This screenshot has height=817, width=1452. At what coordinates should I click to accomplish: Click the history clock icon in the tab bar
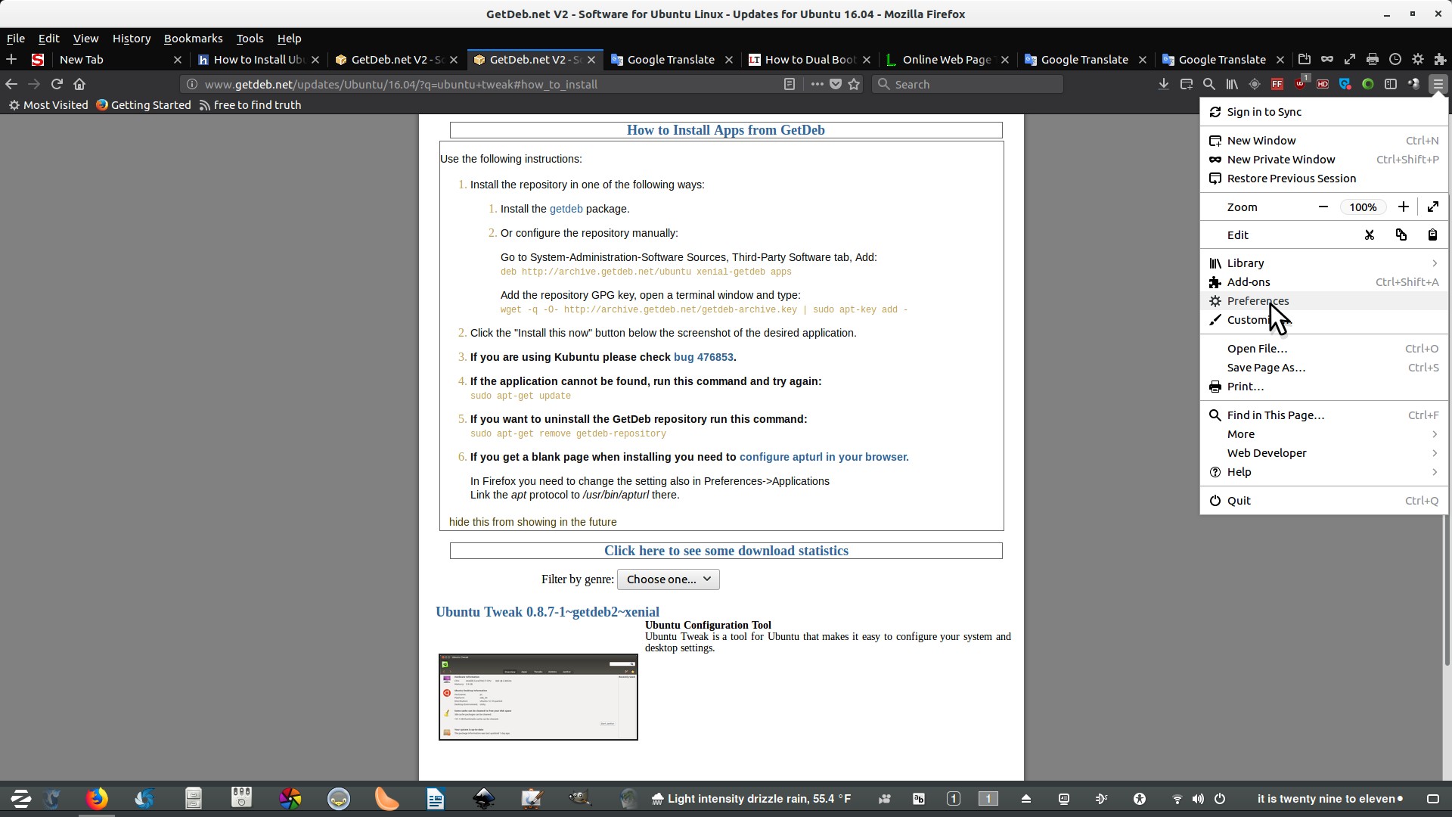pyautogui.click(x=1395, y=59)
